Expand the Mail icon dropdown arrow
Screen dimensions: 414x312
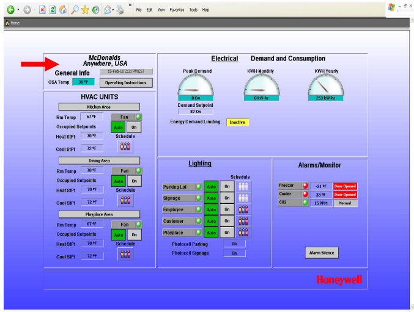(x=113, y=10)
